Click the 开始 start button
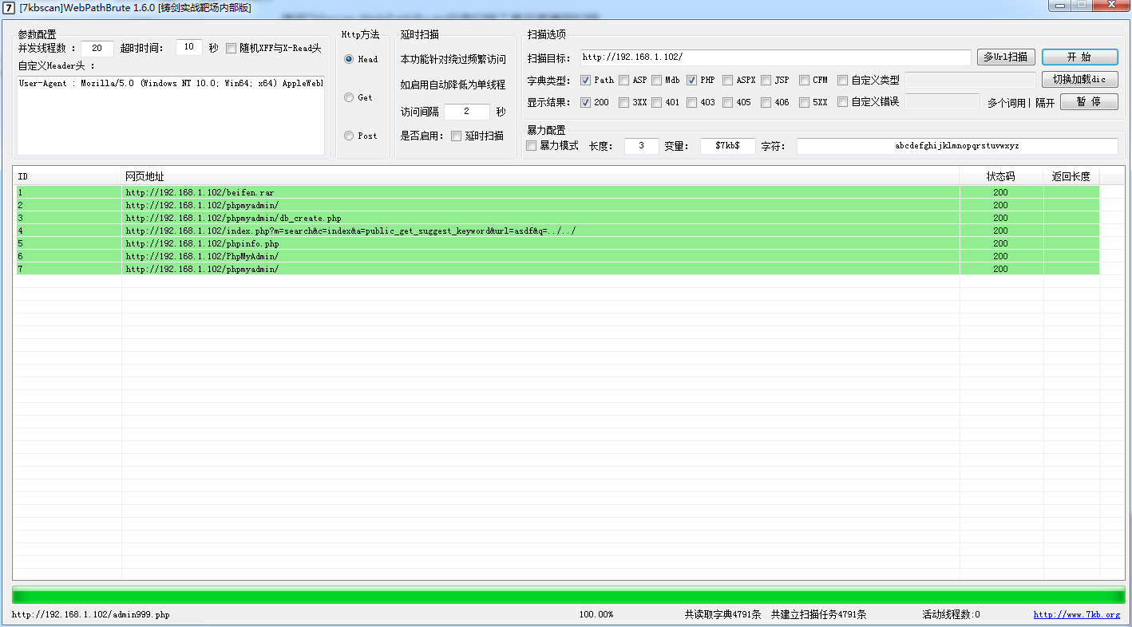This screenshot has width=1132, height=627. [x=1079, y=57]
